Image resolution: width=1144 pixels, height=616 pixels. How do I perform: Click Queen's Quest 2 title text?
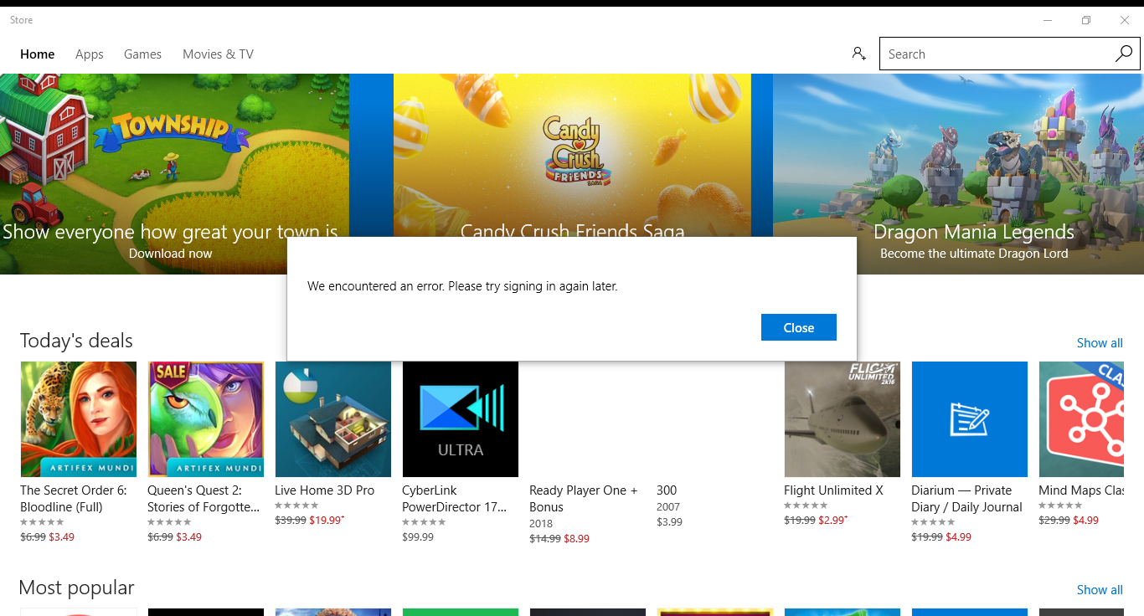click(204, 499)
